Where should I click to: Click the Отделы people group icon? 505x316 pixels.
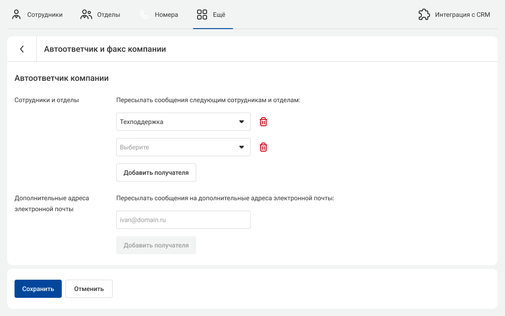point(86,15)
